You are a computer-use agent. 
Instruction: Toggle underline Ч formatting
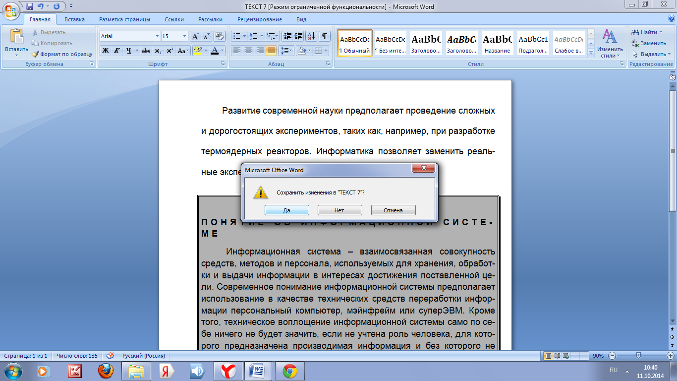(128, 51)
